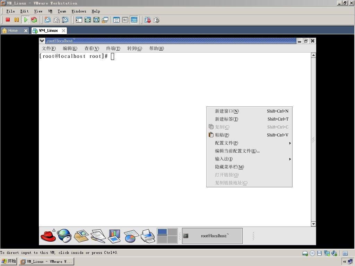Suspend the VM with the pause icon
This screenshot has height=266, width=355.
[17, 20]
